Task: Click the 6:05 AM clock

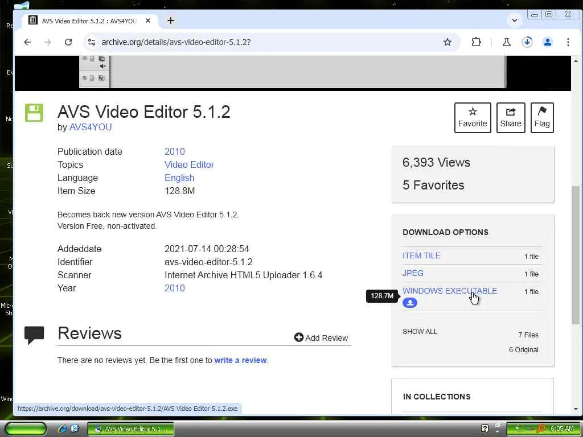Action: coord(562,428)
